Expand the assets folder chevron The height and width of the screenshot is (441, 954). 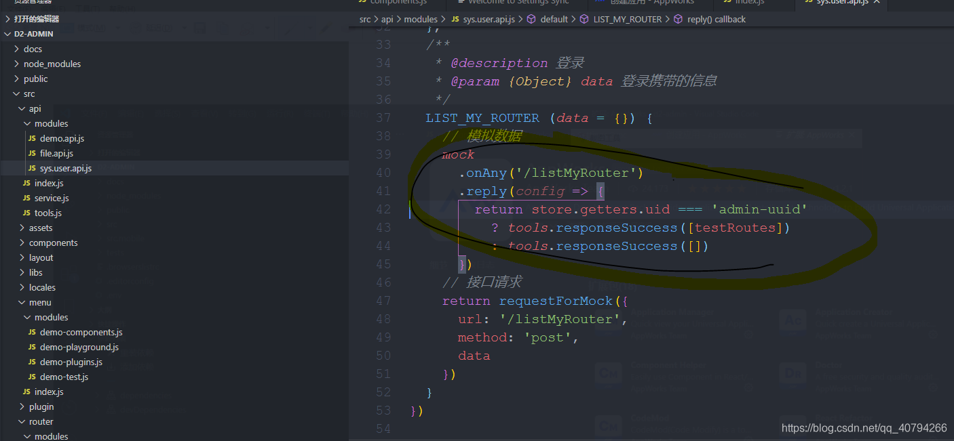pyautogui.click(x=22, y=228)
